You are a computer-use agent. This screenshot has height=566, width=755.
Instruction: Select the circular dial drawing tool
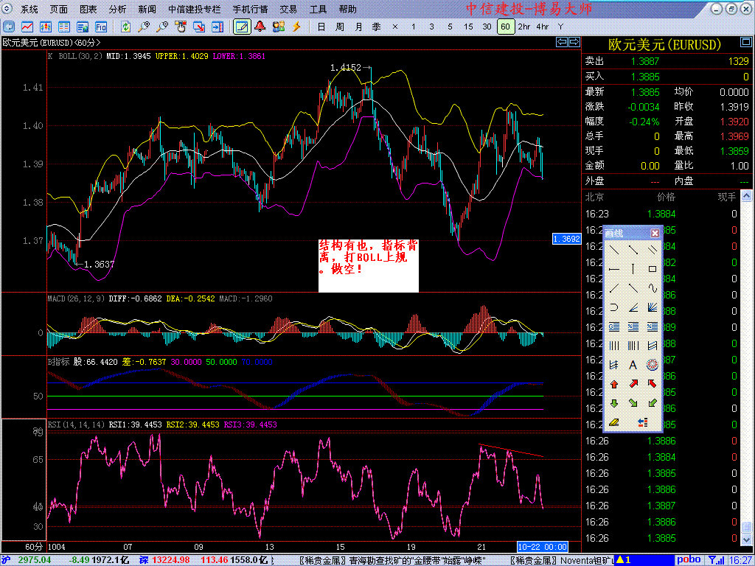pyautogui.click(x=653, y=366)
